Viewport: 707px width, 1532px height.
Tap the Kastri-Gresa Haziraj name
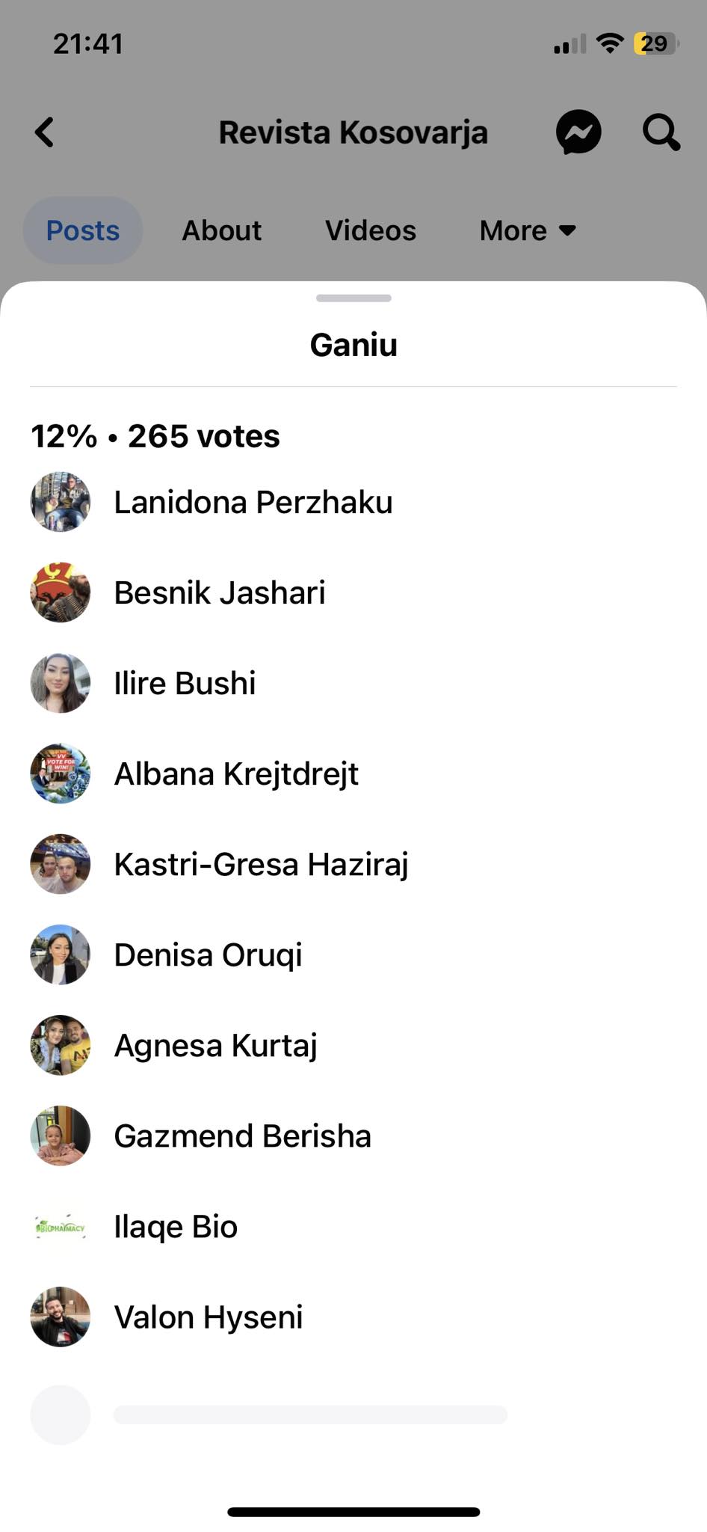point(261,864)
